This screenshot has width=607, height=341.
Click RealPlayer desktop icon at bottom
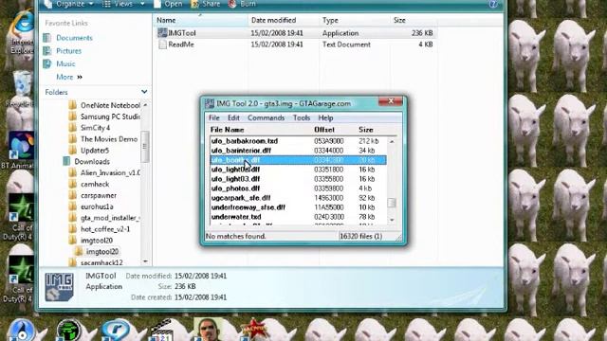coord(116,331)
